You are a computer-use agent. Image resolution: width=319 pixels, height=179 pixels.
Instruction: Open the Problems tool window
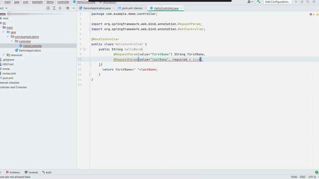[x=13, y=173]
